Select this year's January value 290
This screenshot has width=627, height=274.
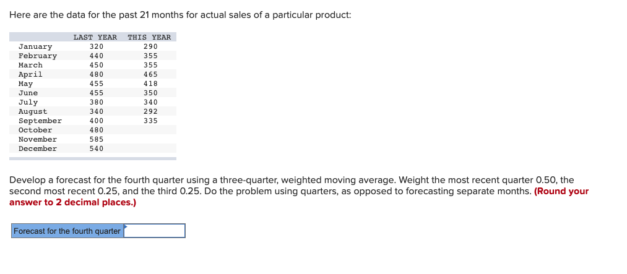pos(150,46)
